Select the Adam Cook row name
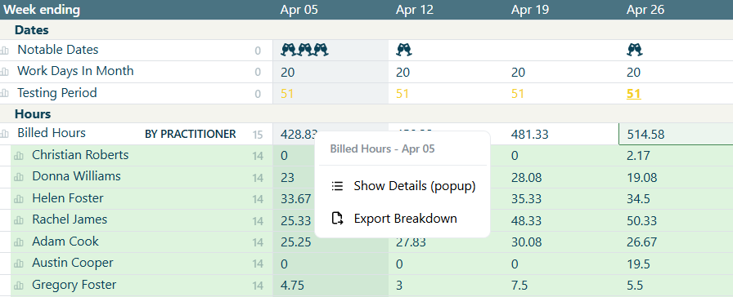The image size is (733, 297). (x=65, y=242)
